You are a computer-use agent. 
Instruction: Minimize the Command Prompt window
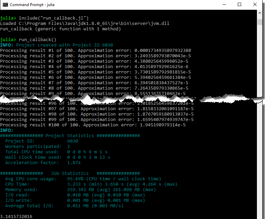224,5
